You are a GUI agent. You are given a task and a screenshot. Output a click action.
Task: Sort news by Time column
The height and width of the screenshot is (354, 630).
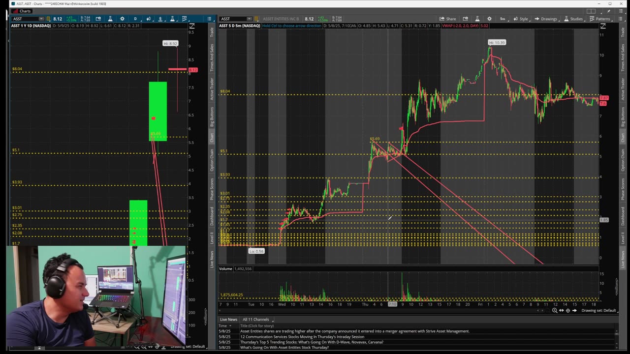pos(225,325)
